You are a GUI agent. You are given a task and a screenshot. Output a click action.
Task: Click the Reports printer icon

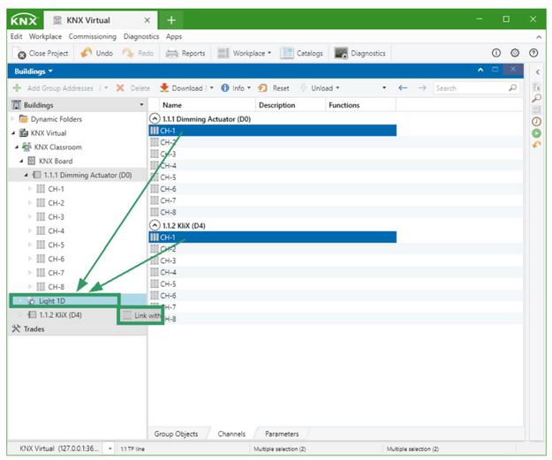(x=173, y=53)
